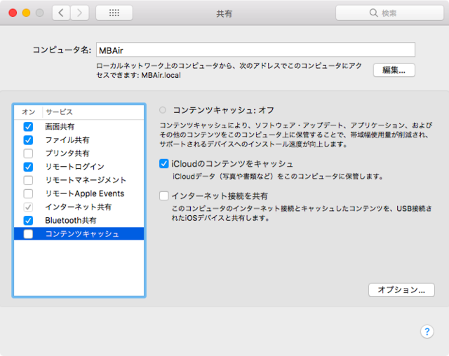The image size is (449, 356).
Task: Minimize the 共有 window with yellow button
Action: [x=26, y=13]
